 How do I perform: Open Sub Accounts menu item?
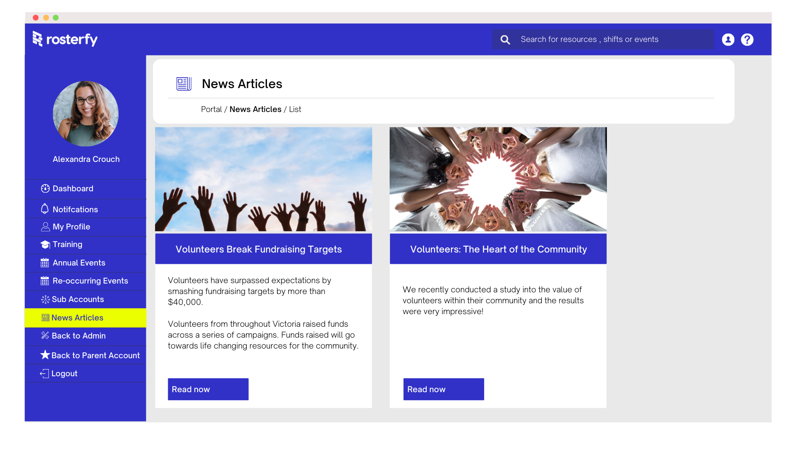coord(86,299)
